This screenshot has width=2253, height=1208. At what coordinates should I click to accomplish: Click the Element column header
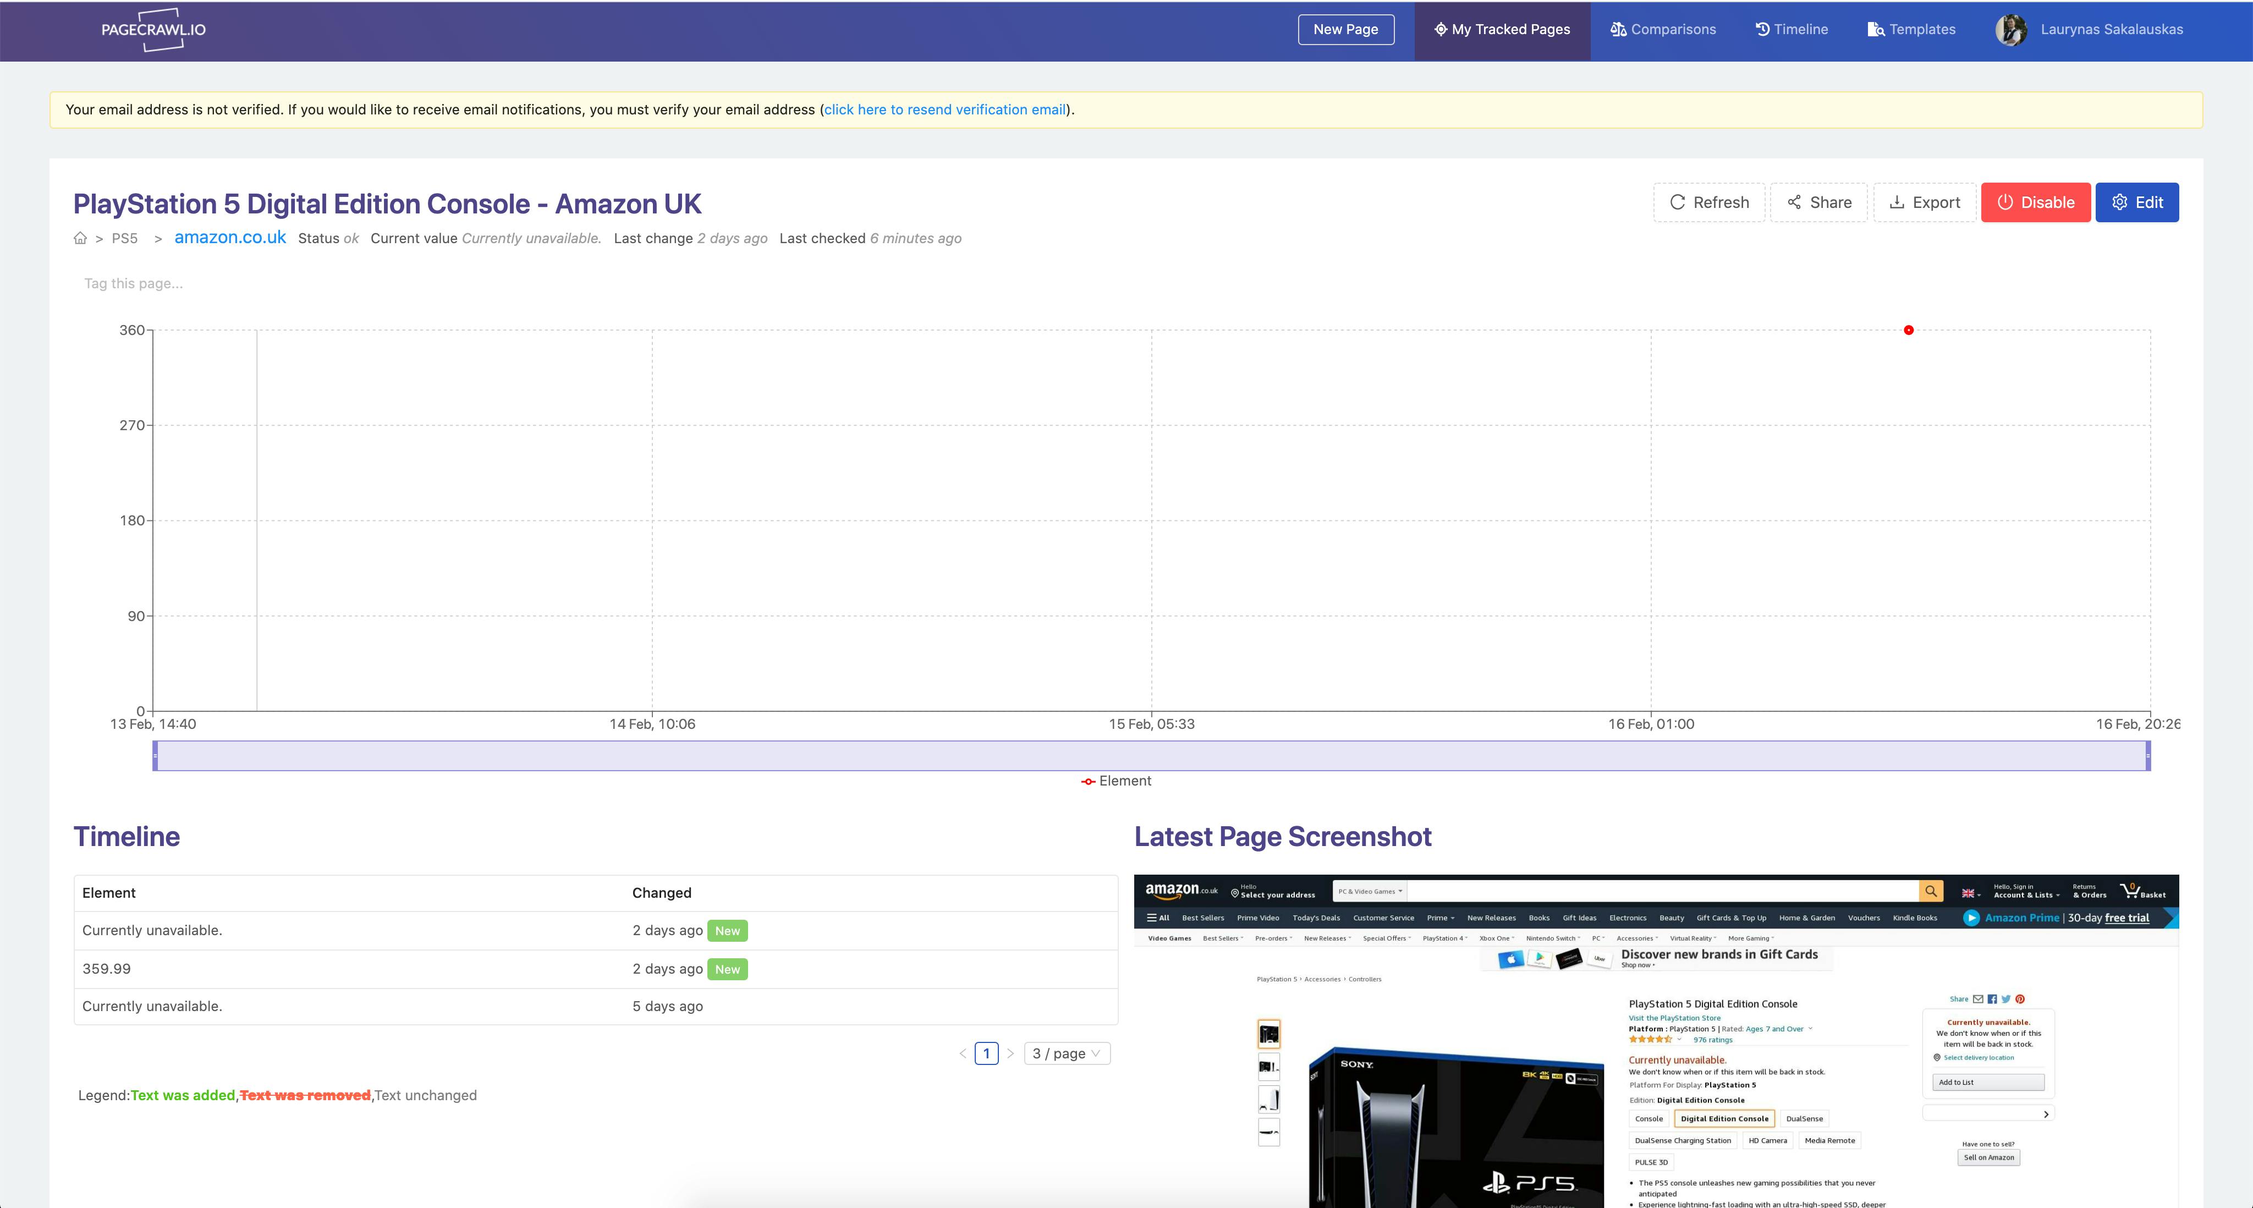click(x=109, y=892)
